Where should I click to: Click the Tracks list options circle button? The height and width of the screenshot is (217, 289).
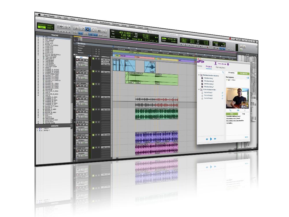click(71, 37)
